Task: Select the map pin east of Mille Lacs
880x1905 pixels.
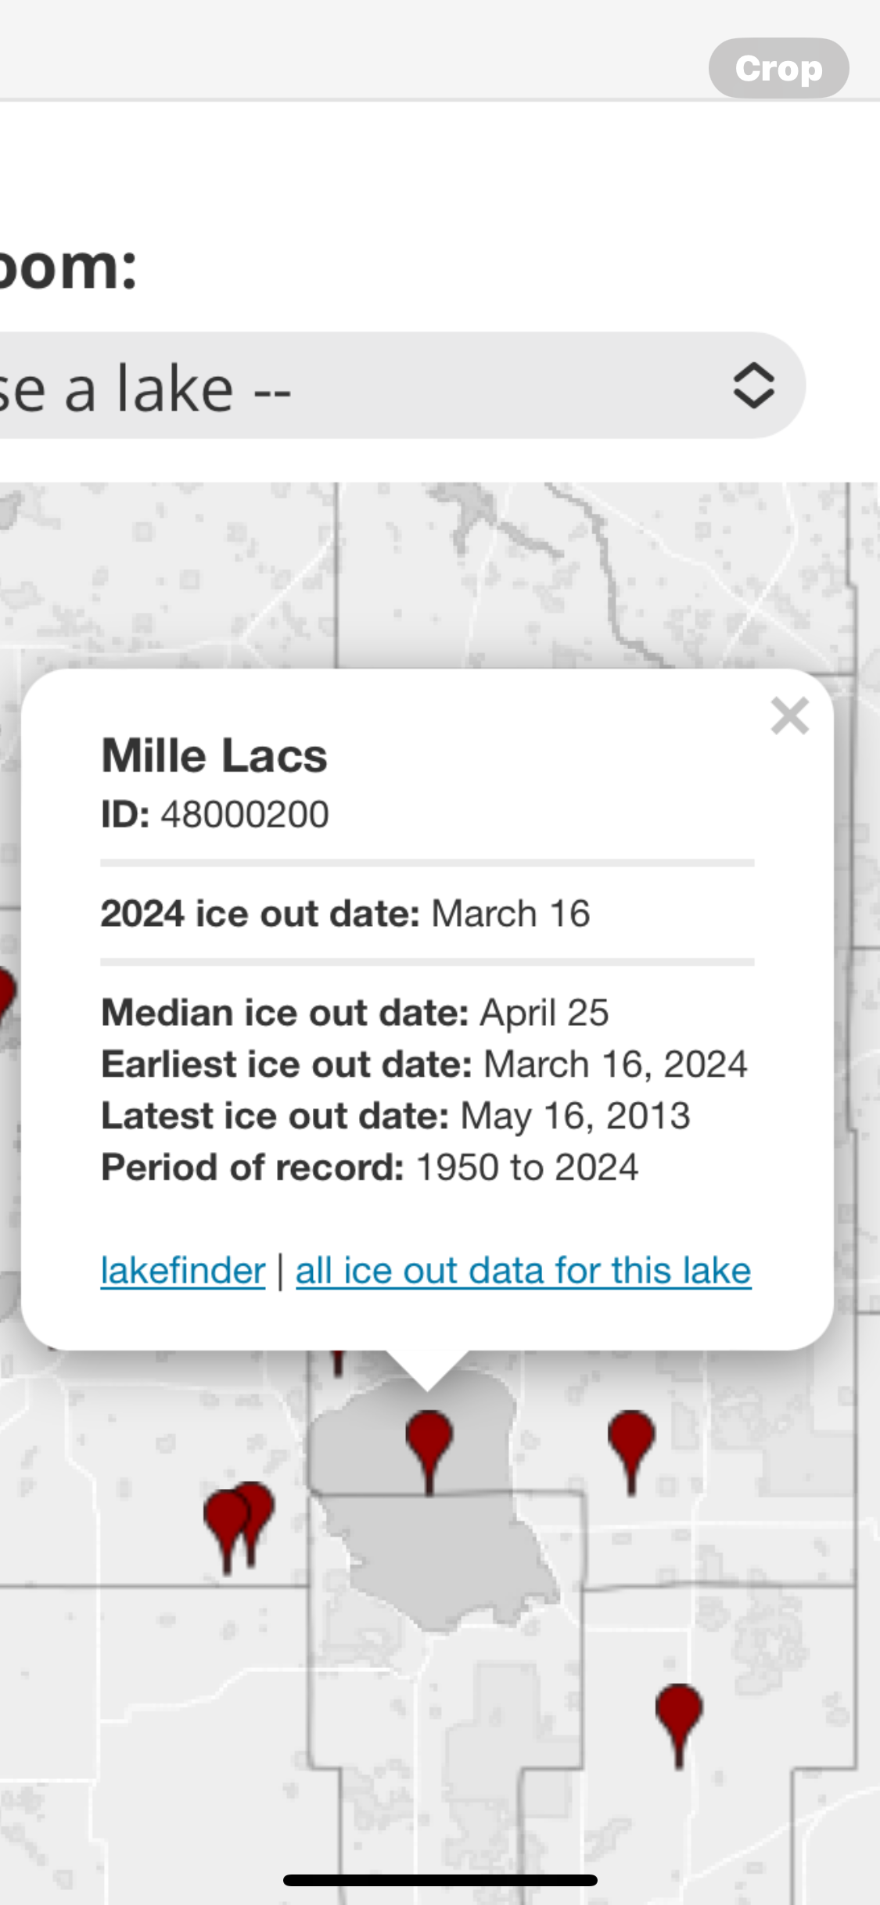Action: (631, 1451)
